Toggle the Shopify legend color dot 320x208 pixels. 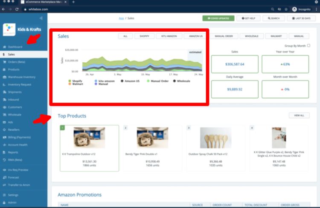[x=70, y=81]
